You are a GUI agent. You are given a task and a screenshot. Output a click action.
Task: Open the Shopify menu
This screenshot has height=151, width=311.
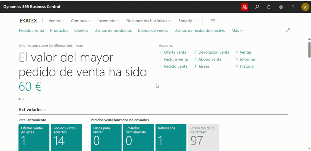[x=187, y=21]
